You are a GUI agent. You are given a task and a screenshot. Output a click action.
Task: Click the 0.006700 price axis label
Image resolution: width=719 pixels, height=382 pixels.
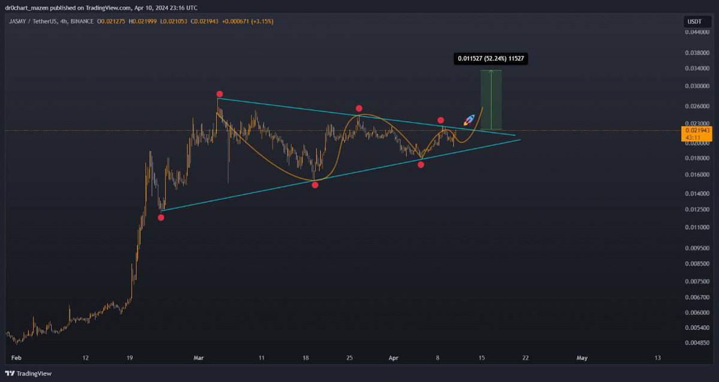[x=696, y=297]
